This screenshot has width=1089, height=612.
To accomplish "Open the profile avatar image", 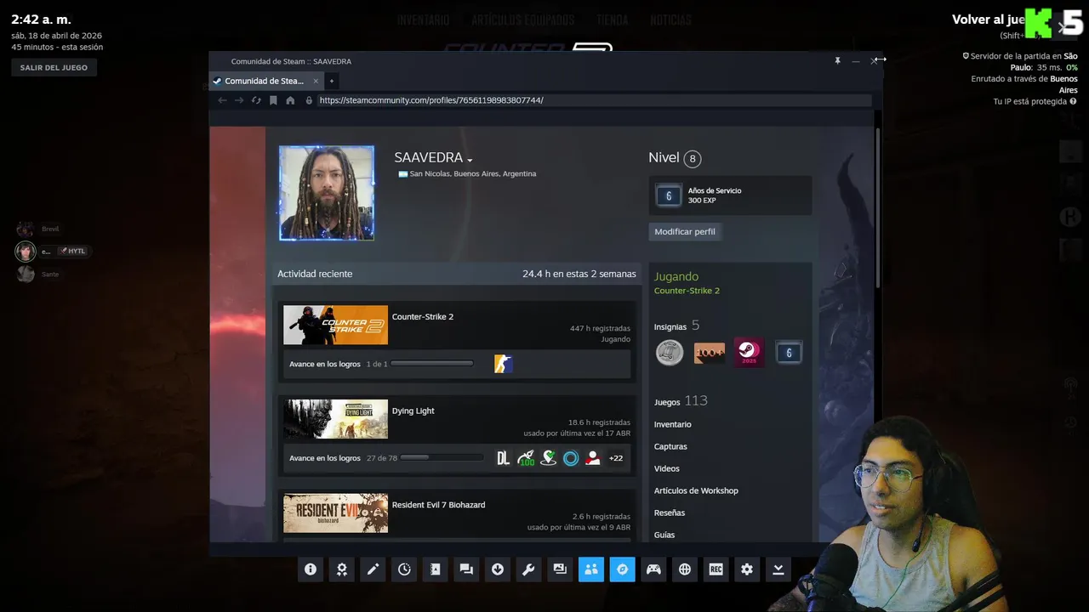I will click(x=327, y=193).
